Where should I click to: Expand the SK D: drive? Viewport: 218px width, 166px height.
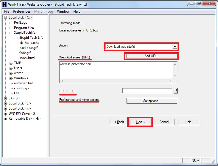click(x=5, y=99)
